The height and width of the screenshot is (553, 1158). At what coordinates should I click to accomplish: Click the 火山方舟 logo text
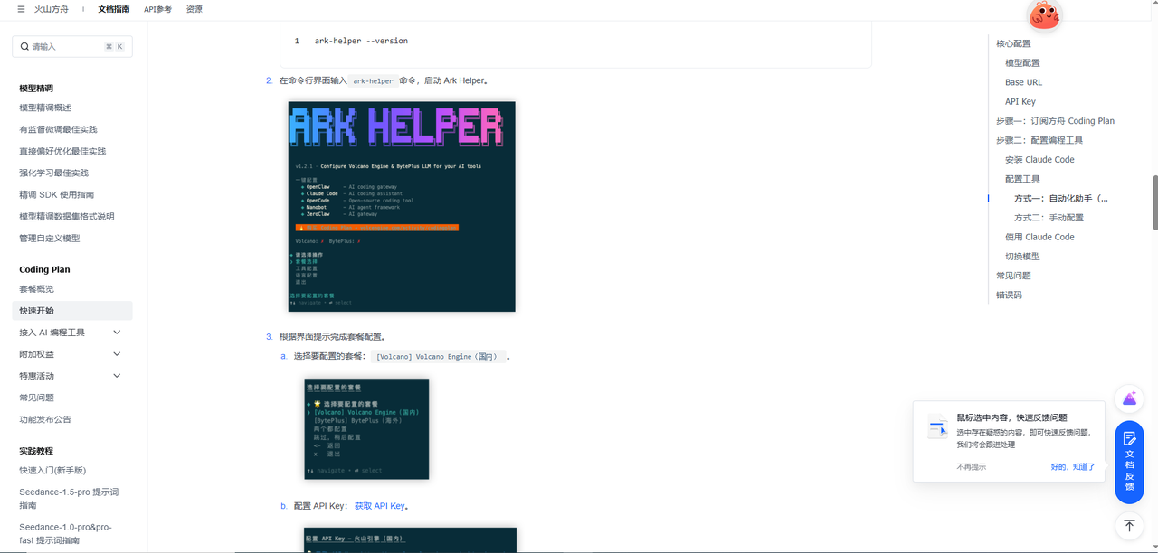point(51,9)
